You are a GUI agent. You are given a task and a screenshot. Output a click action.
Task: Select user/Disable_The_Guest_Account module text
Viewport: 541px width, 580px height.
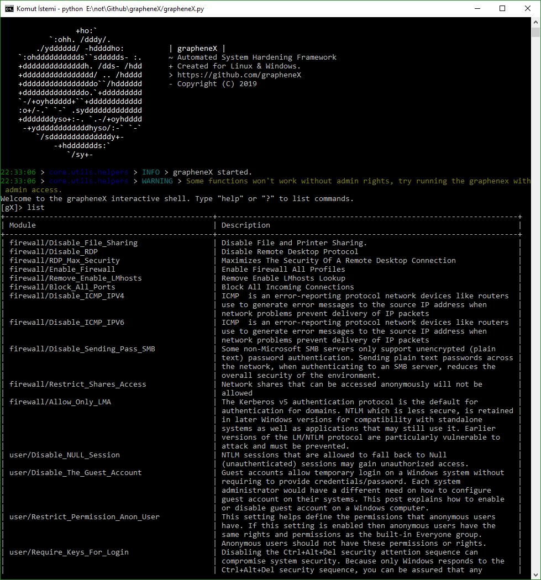pyautogui.click(x=76, y=473)
